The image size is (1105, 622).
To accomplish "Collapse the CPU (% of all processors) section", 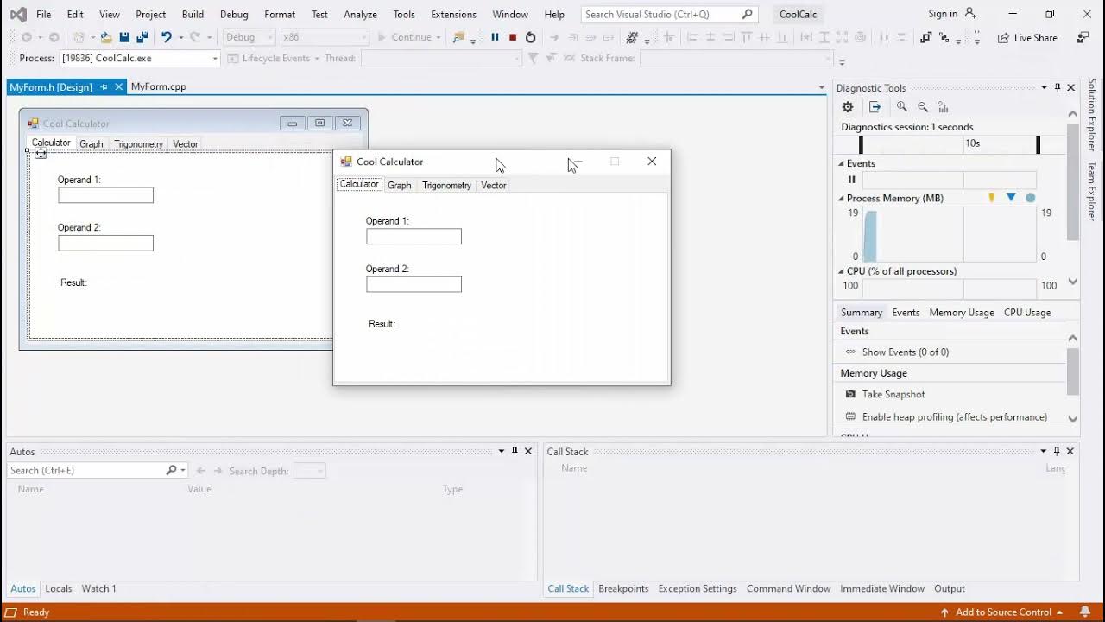I will coord(841,271).
